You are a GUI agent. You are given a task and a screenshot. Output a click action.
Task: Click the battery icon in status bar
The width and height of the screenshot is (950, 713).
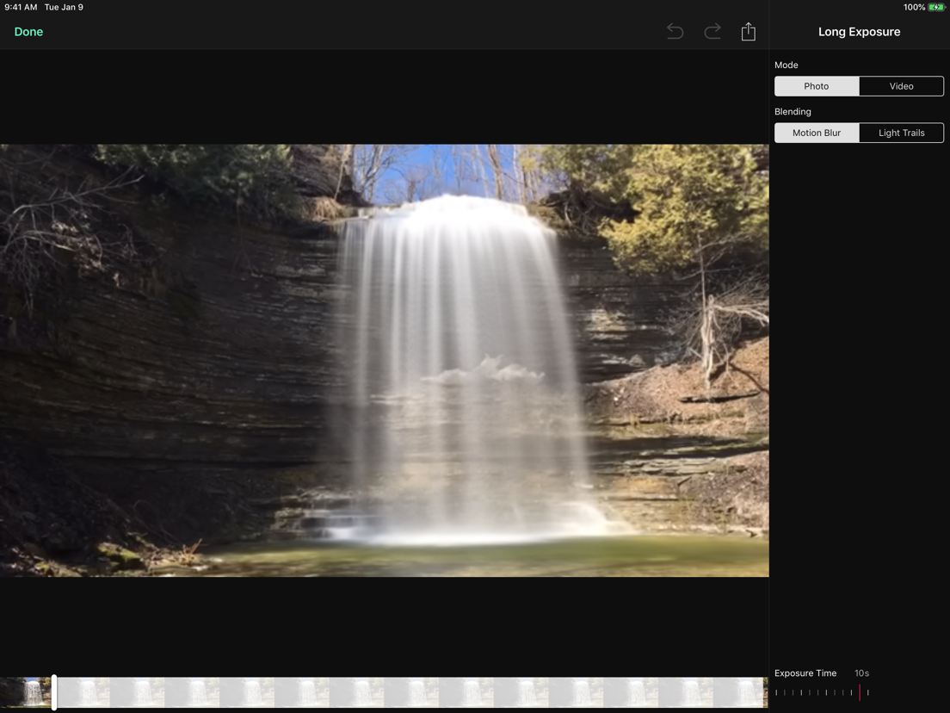pyautogui.click(x=936, y=7)
